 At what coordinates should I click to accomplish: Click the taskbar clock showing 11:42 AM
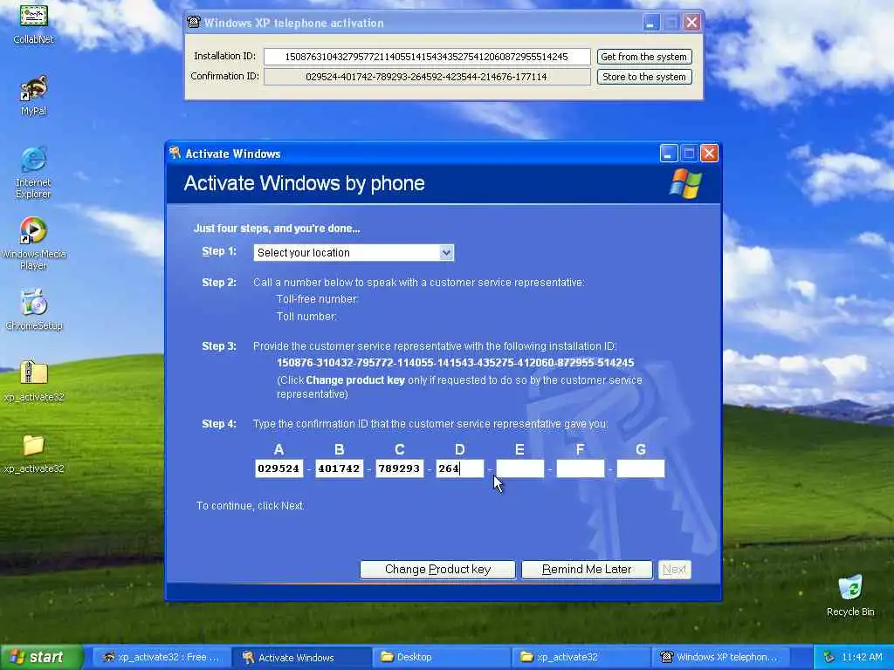click(x=862, y=657)
